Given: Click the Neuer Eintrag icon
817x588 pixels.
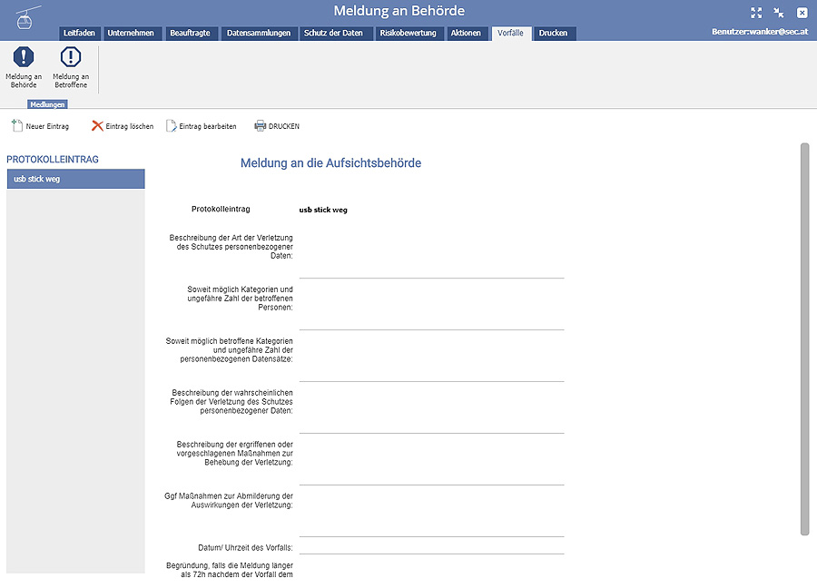Looking at the screenshot, I should [x=16, y=126].
